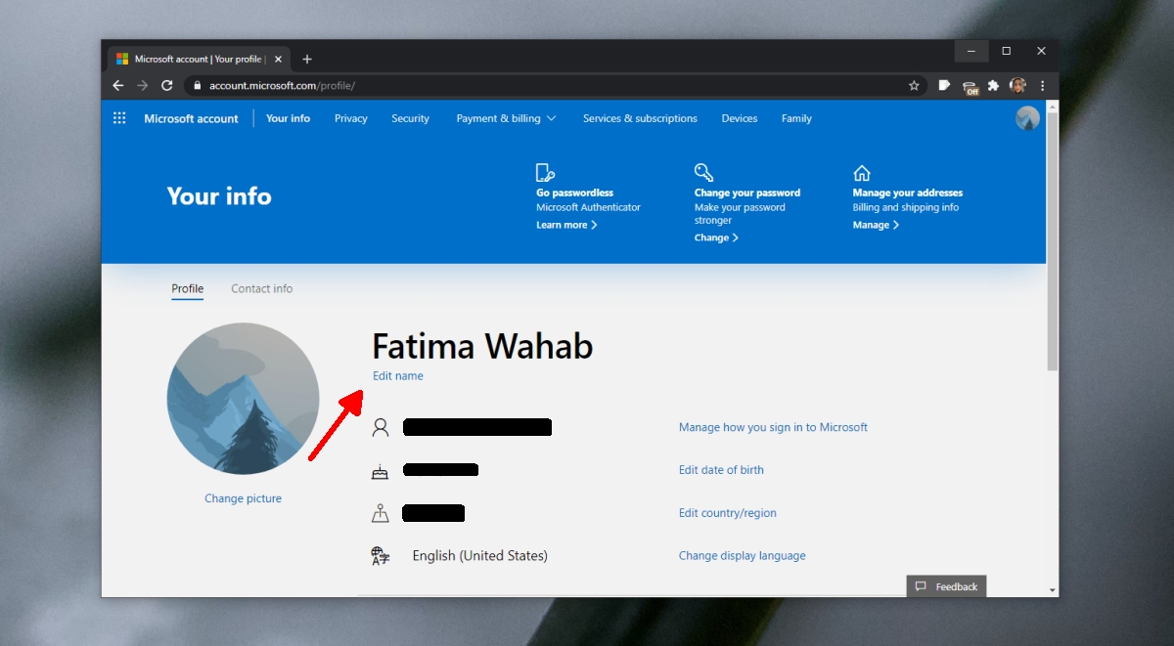
Task: Click the extension icon with Off badge
Action: coord(970,87)
